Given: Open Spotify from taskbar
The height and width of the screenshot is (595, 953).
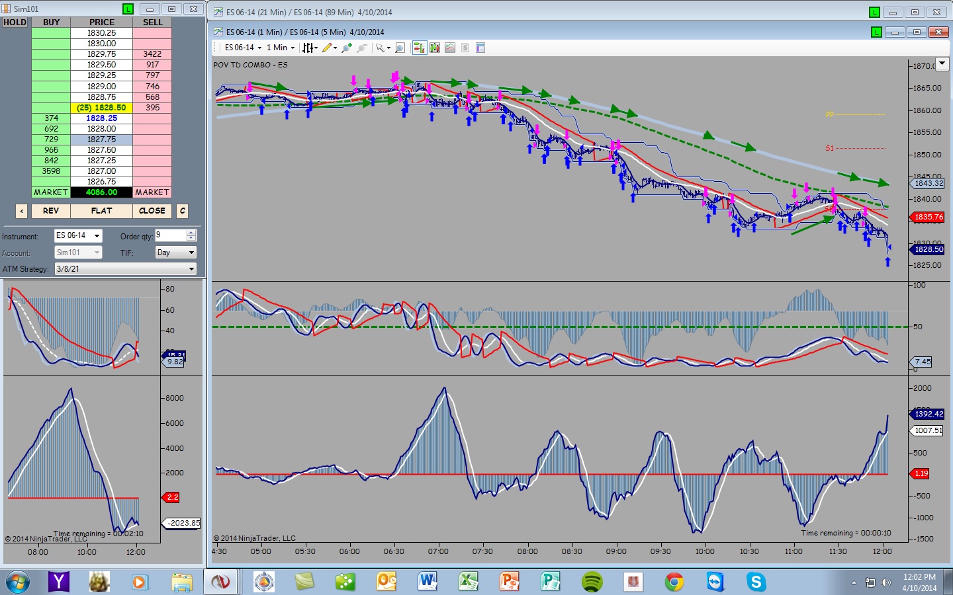Looking at the screenshot, I should coord(592,582).
